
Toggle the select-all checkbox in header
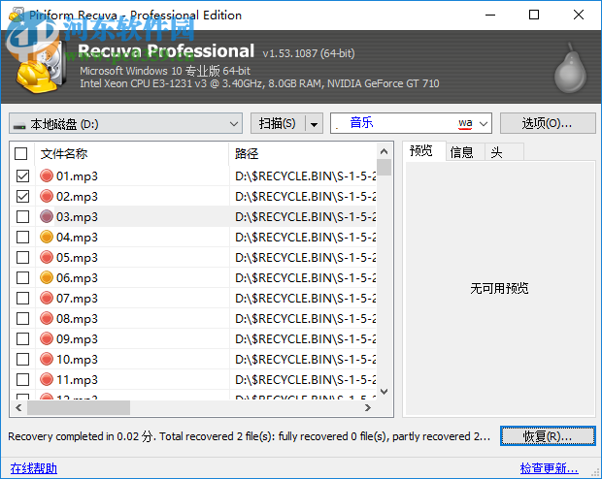(x=21, y=154)
